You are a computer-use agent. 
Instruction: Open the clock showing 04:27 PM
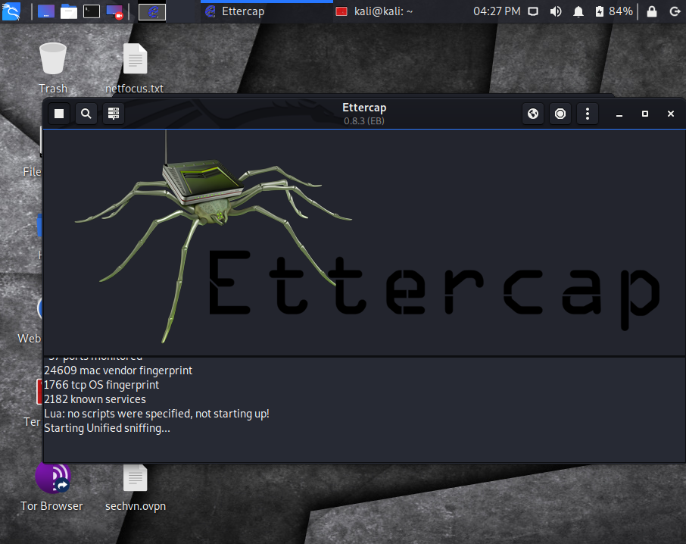click(497, 11)
